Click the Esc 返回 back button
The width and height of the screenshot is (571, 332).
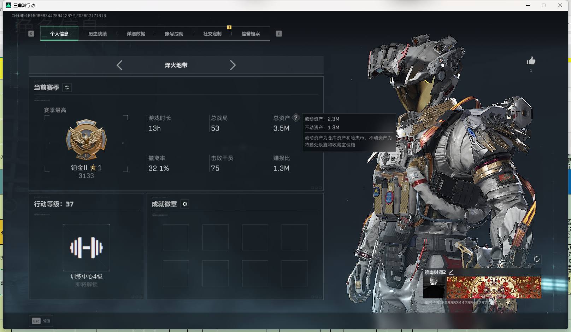41,321
